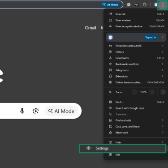Open Bookmarks and lists submenu
This screenshot has width=168, height=168.
pyautogui.click(x=136, y=64)
